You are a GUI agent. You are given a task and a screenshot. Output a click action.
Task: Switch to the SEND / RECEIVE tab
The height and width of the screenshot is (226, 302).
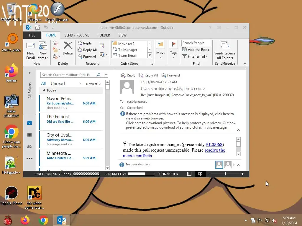pos(77,35)
